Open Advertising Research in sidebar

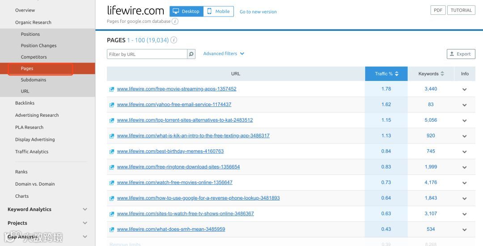tap(37, 115)
